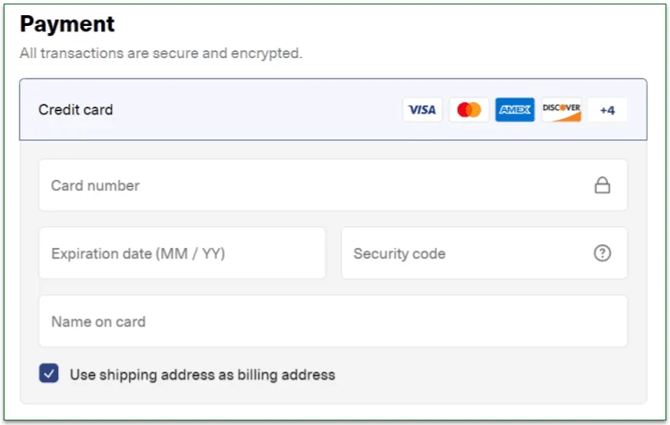670x425 pixels.
Task: Click the 'Expiration date' placeholder text
Action: (138, 254)
